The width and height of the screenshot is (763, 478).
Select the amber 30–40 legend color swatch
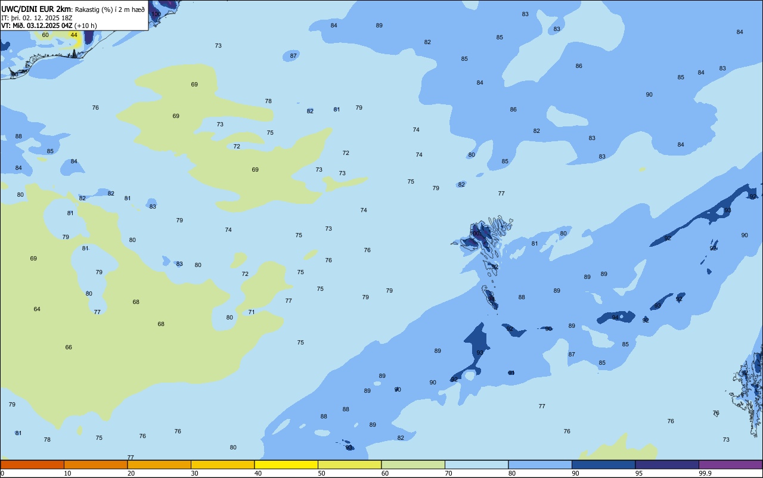(222, 464)
